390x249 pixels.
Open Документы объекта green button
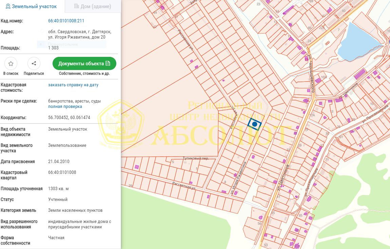point(84,64)
